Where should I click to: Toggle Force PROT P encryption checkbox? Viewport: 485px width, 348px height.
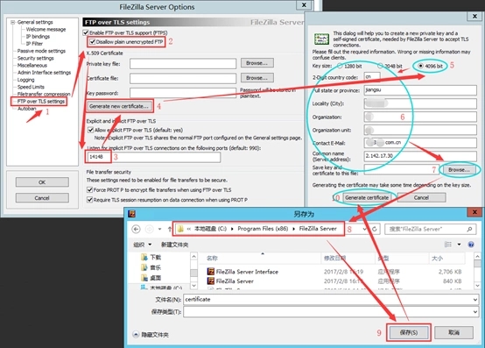point(89,189)
